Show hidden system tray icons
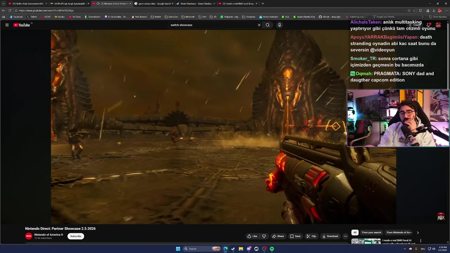This screenshot has height=253, width=450. [405, 249]
